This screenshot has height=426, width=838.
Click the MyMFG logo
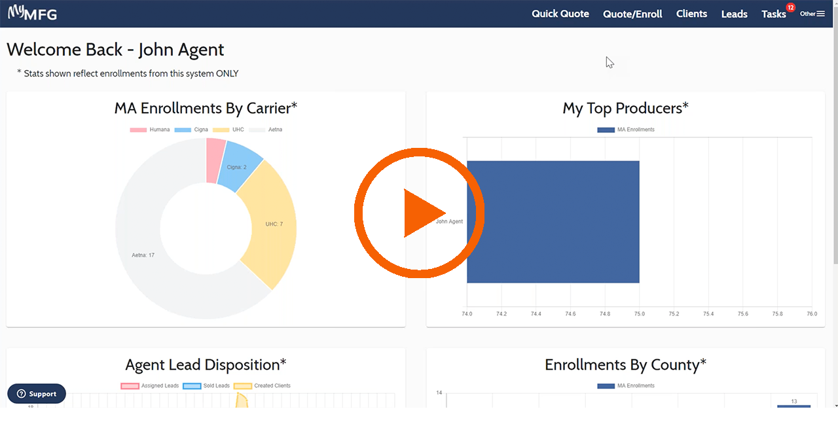[32, 12]
